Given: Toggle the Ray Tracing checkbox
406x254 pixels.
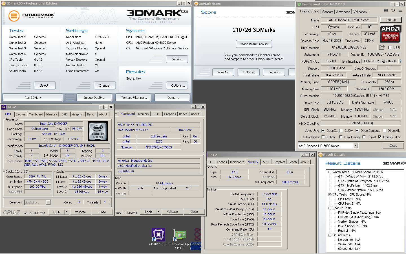Looking at the screenshot, I should click(341, 137).
